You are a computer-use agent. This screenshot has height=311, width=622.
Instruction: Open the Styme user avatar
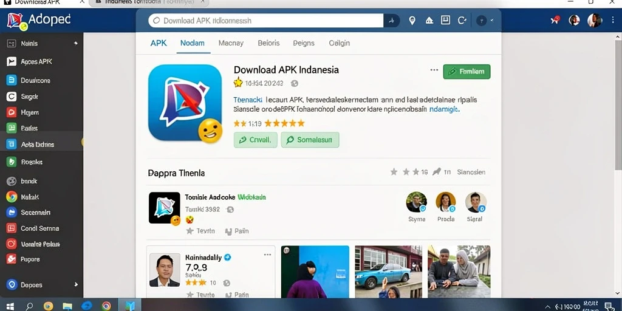pos(417,202)
